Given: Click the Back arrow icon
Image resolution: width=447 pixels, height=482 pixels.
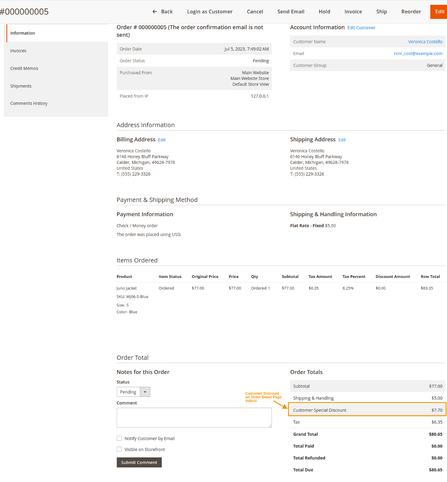Looking at the screenshot, I should click(x=154, y=12).
